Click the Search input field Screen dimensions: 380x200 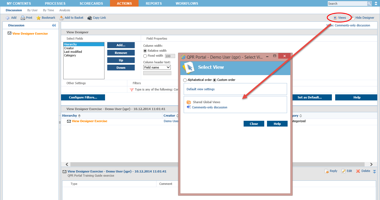(x=347, y=4)
